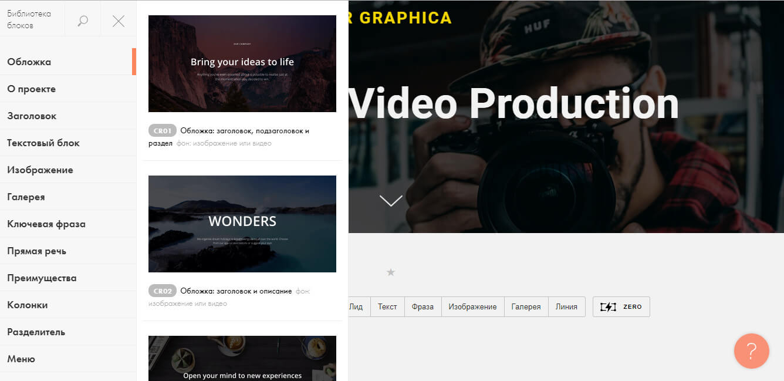Viewport: 784px width, 381px height.
Task: Close the block library panel
Action: 119,21
